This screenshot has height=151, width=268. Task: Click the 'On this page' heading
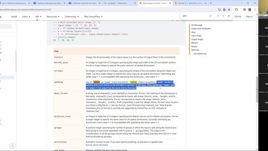pos(197,25)
